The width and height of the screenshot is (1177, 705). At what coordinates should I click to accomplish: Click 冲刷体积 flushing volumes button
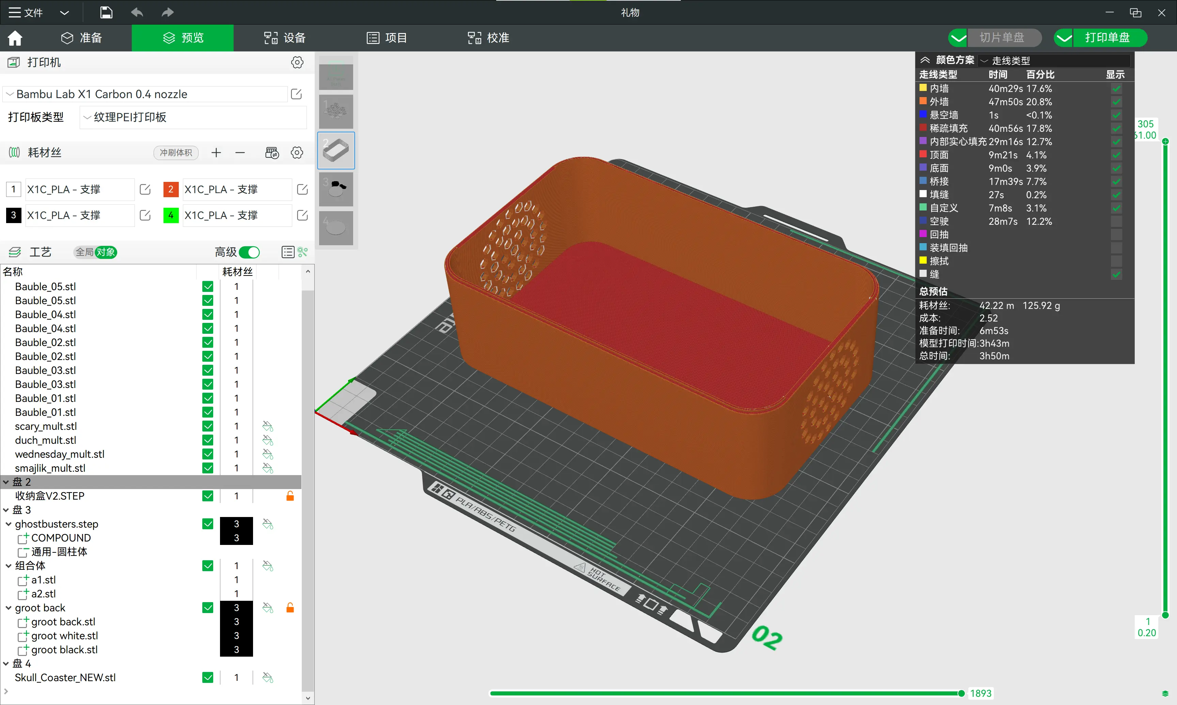coord(176,153)
